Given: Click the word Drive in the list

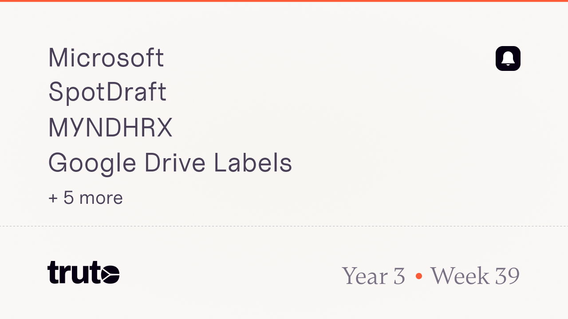Looking at the screenshot, I should coord(175,163).
